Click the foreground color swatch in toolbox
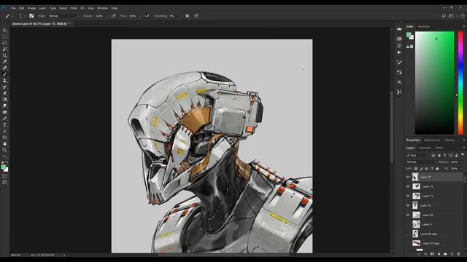This screenshot has width=467, height=262. tap(3, 167)
